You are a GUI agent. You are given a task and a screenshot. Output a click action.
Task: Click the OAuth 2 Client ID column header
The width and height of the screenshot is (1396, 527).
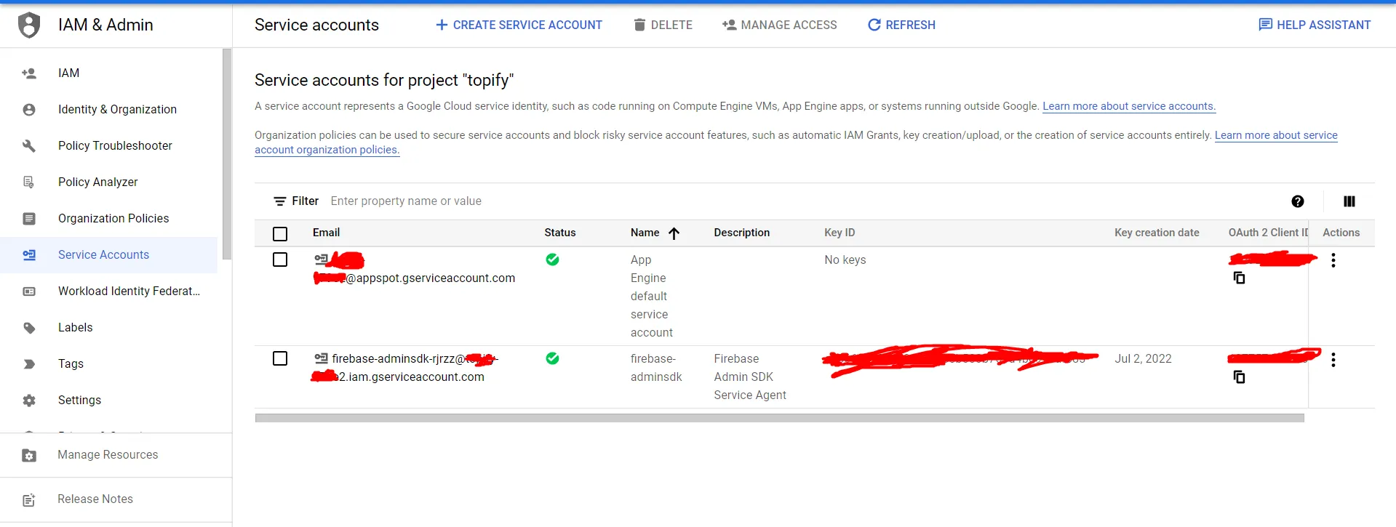coord(1268,233)
